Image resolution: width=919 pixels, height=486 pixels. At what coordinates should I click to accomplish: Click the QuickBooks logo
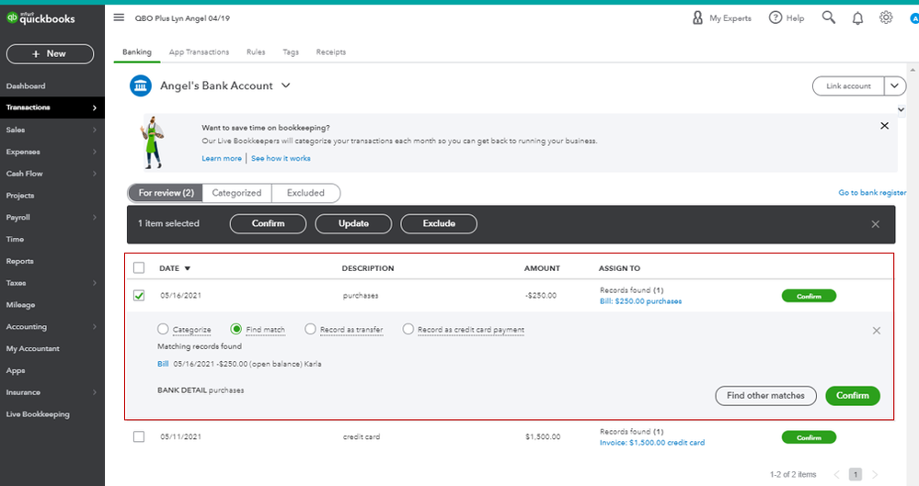pyautogui.click(x=40, y=18)
